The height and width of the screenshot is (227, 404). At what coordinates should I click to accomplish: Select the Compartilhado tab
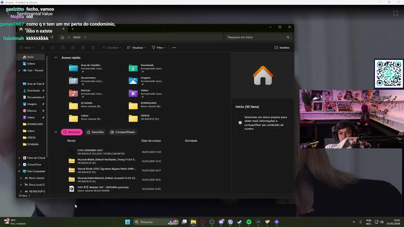[122, 132]
